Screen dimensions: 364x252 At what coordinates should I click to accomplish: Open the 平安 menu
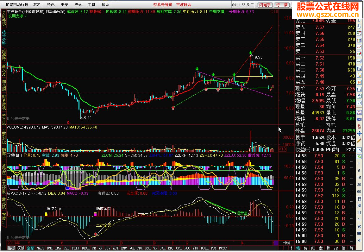[64, 5]
